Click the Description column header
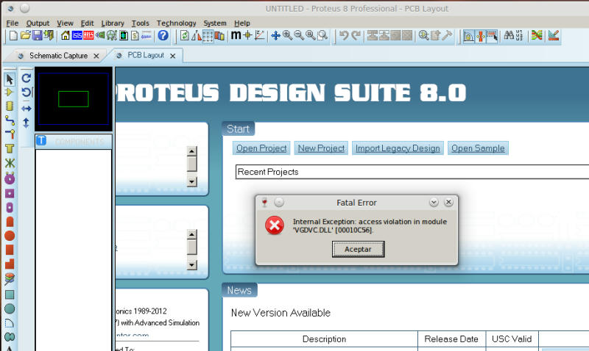Screen dimensions: 589x351 [x=324, y=339]
